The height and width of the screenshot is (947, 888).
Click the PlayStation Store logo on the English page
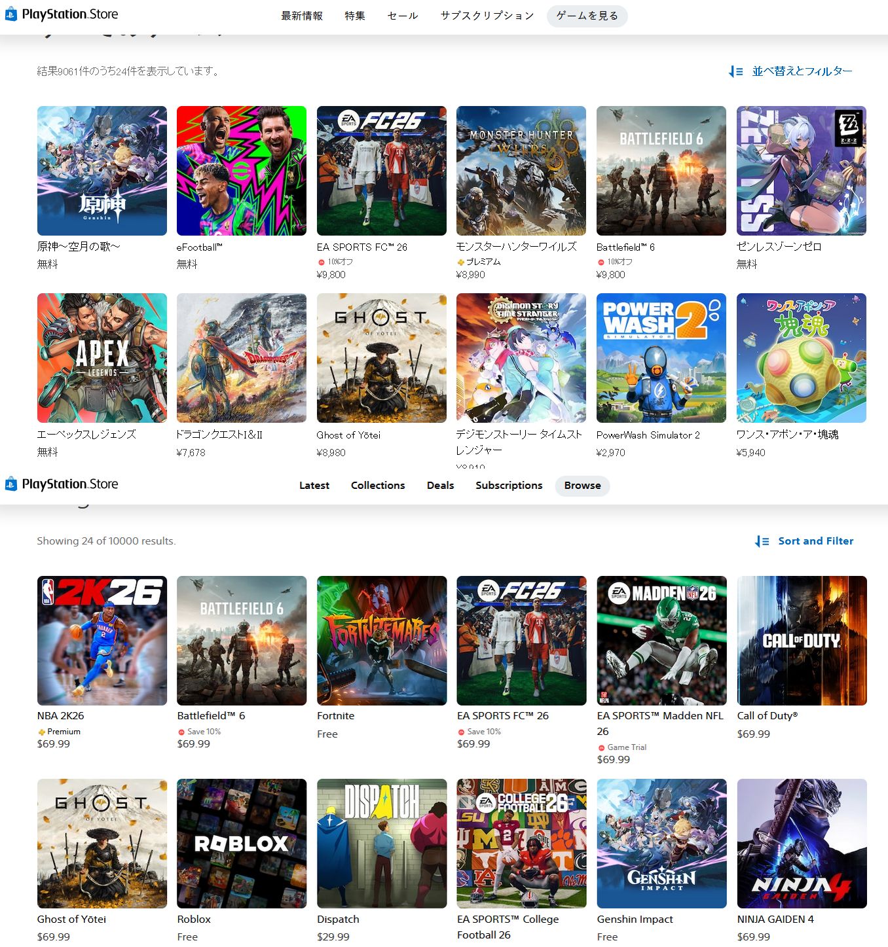[62, 484]
